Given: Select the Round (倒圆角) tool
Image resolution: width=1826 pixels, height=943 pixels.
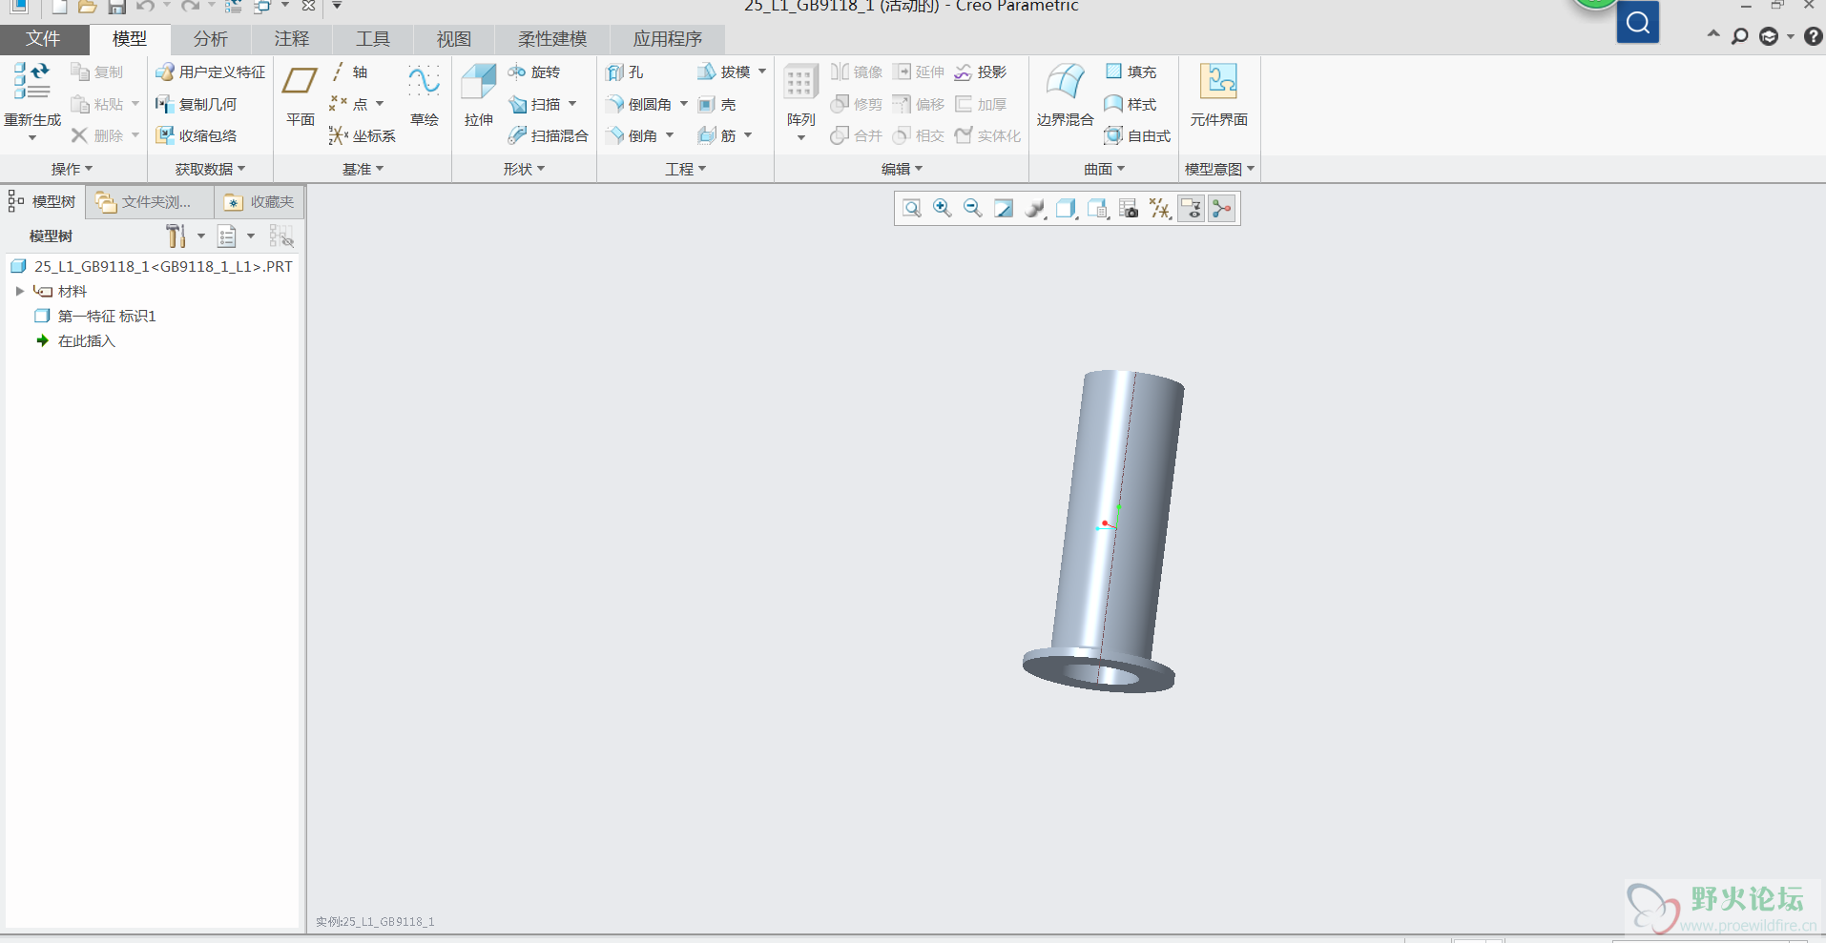Looking at the screenshot, I should click(638, 104).
